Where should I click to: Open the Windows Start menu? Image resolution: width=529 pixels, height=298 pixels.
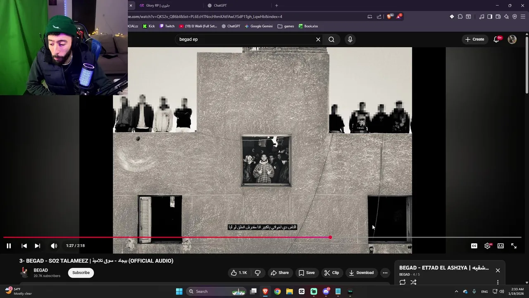tap(179, 291)
